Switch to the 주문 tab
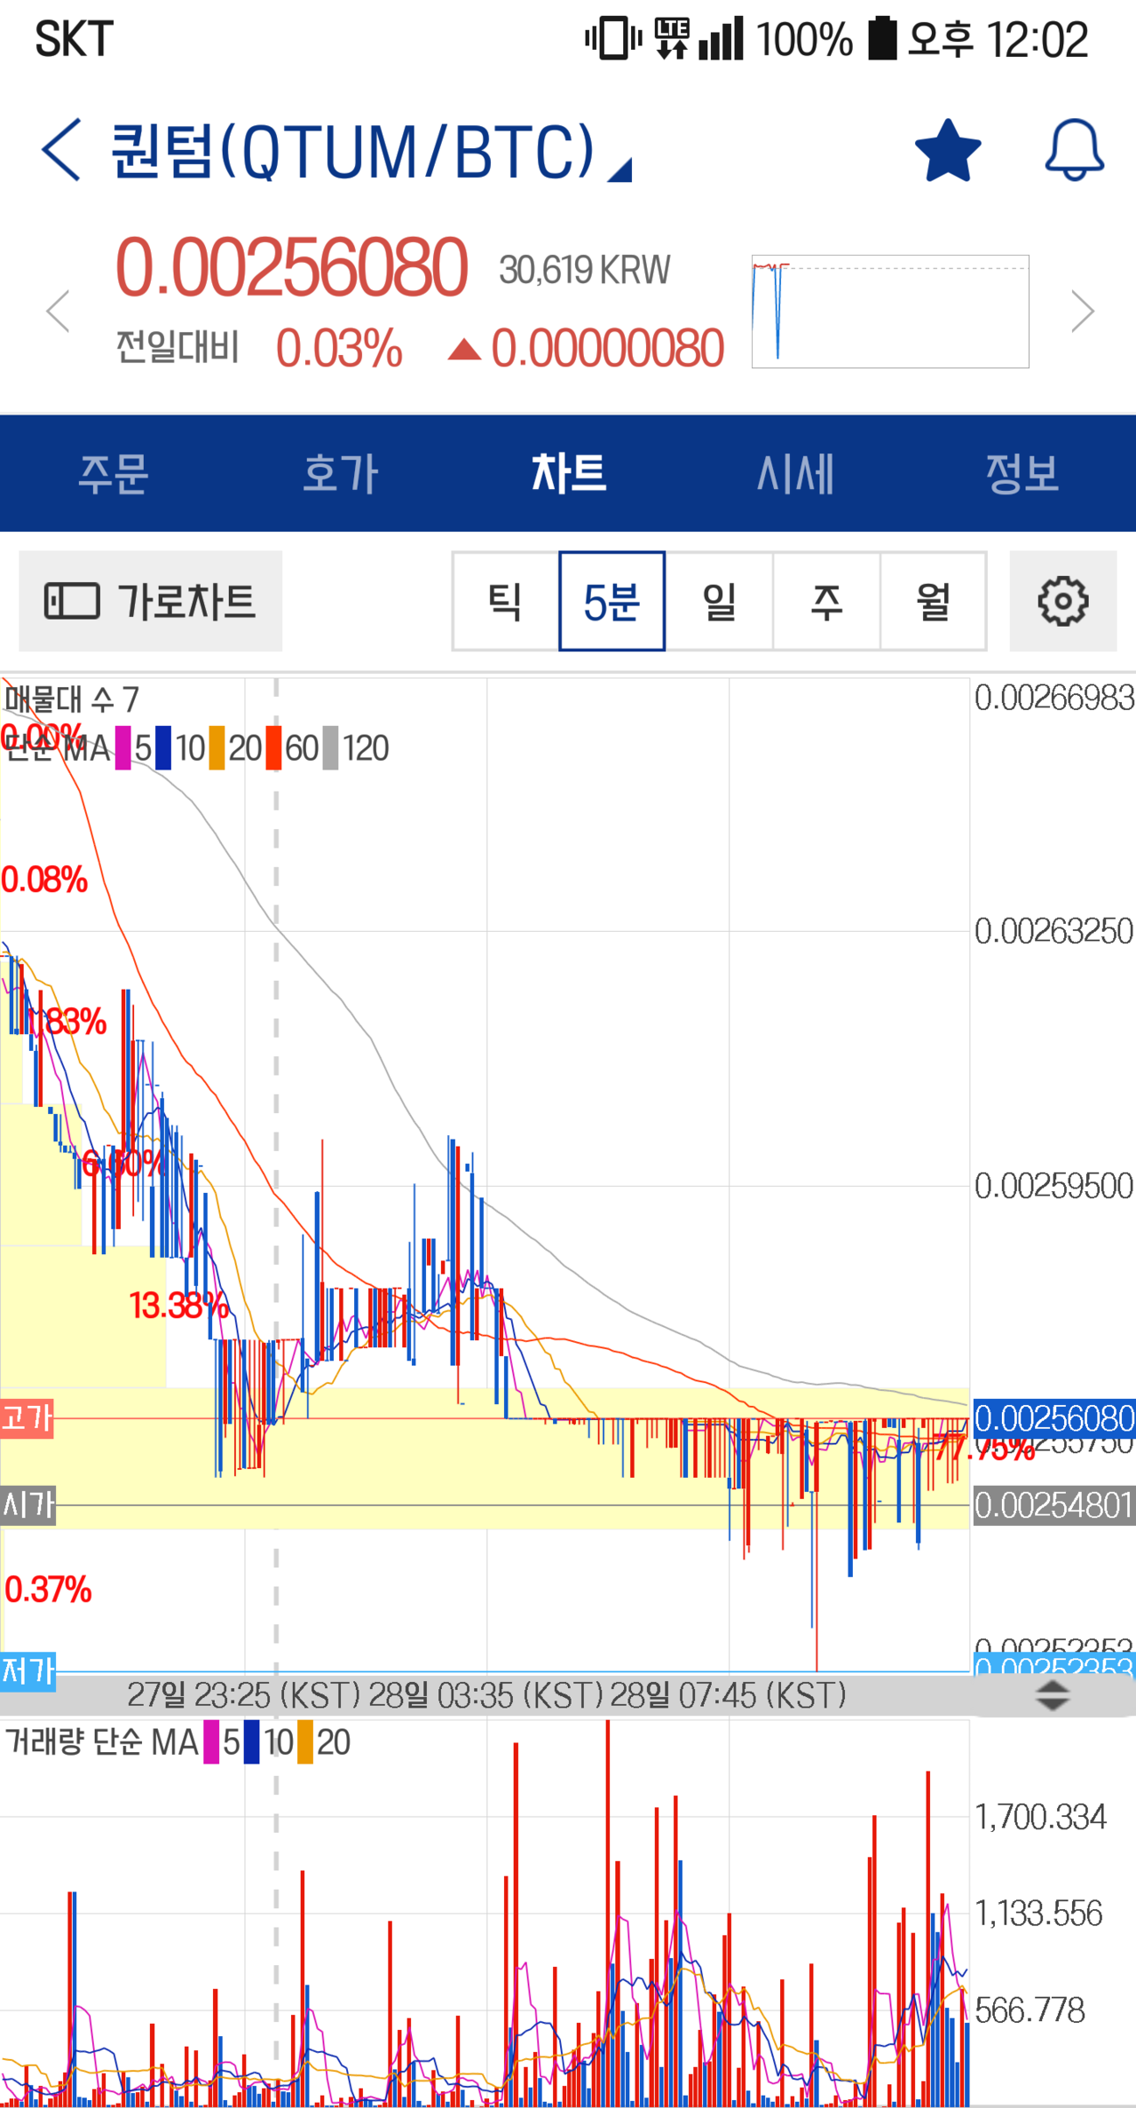Viewport: 1136px width, 2108px height. coord(114,473)
